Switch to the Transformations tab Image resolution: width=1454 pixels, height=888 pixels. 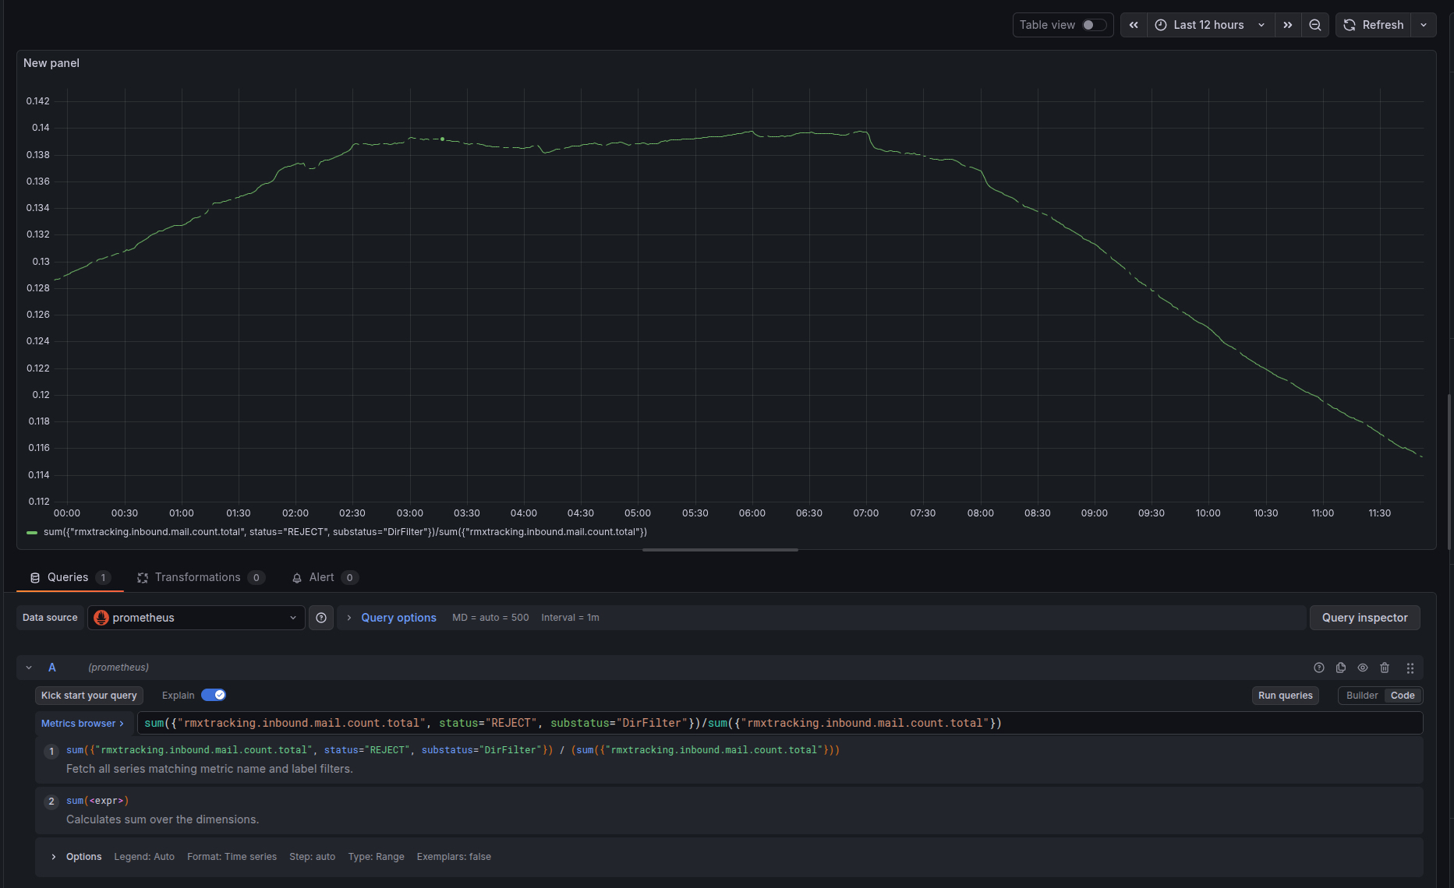(x=200, y=577)
